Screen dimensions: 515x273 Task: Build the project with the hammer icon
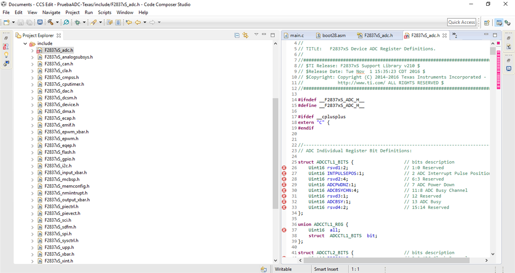(x=50, y=22)
